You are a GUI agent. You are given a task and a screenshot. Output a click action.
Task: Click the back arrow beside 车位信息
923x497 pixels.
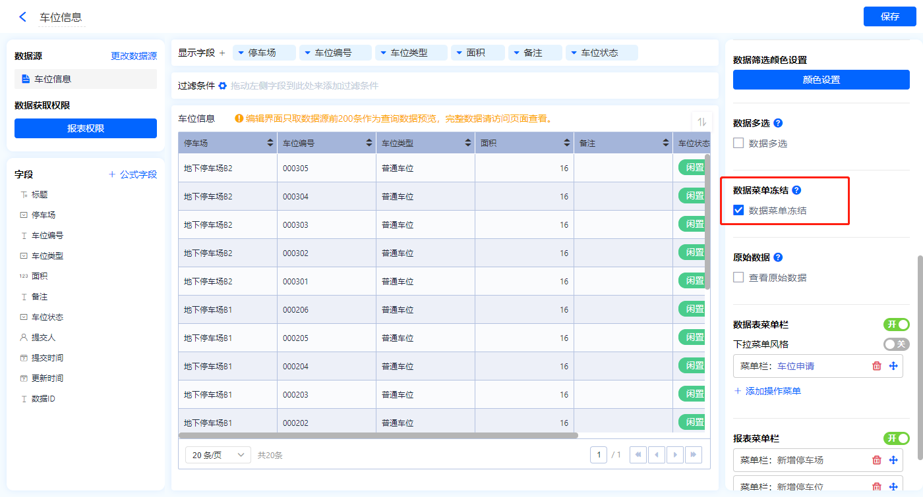pos(23,17)
